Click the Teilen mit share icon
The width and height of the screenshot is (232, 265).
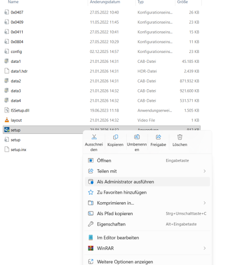point(91,171)
